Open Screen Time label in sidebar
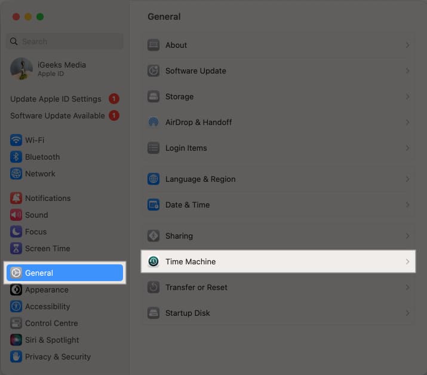The image size is (427, 375). pos(48,249)
